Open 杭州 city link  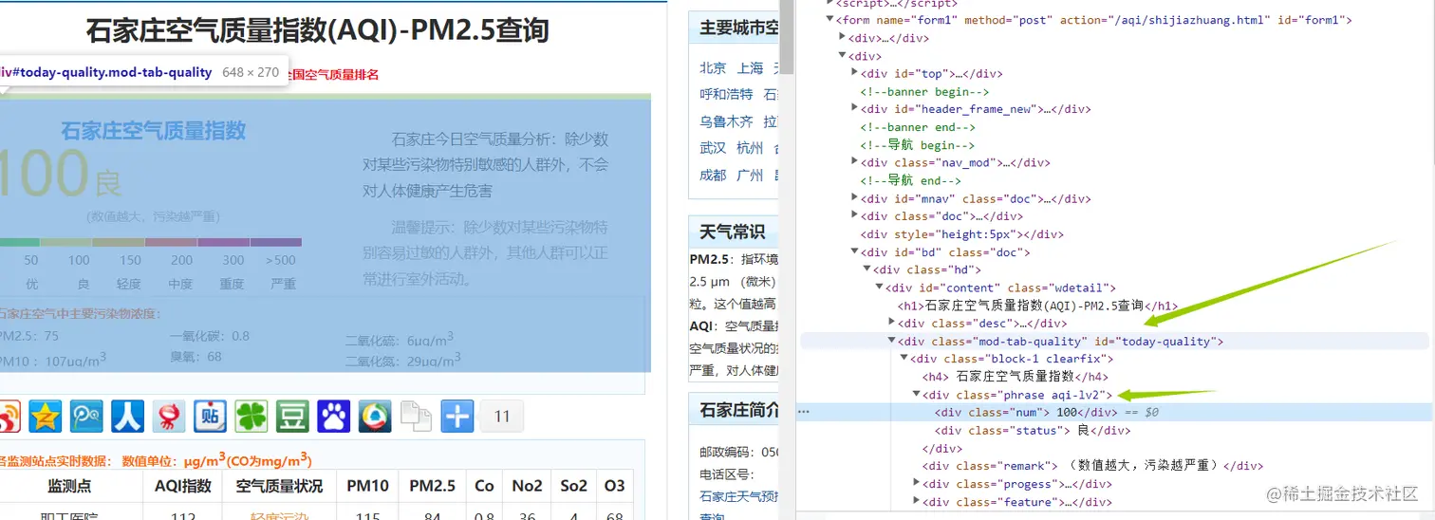(x=750, y=148)
